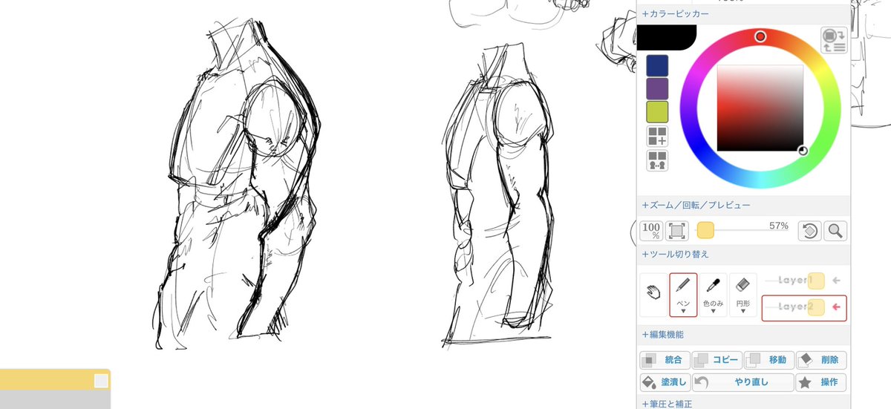Click the 操作 star button
This screenshot has width=891, height=409.
[821, 382]
